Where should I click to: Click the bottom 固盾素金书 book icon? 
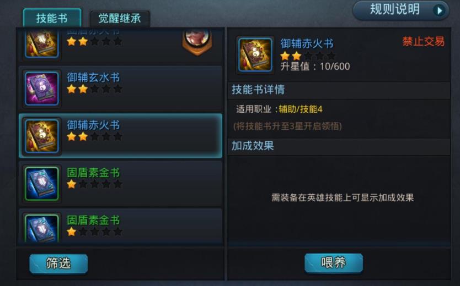pos(42,228)
